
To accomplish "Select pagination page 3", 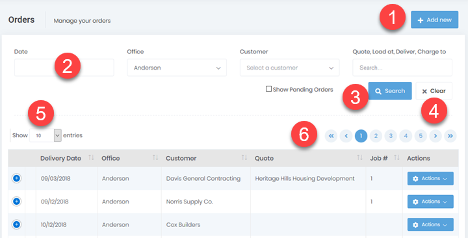I will pyautogui.click(x=391, y=136).
